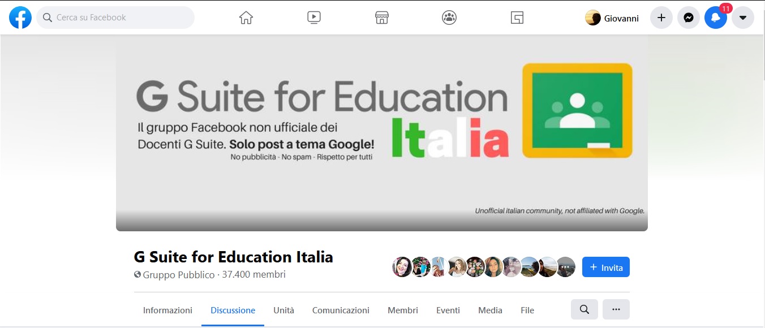This screenshot has width=765, height=328.
Task: Expand the overflow member avatars bubble
Action: click(565, 266)
